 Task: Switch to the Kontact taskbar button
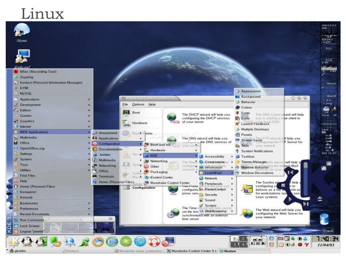click(87, 251)
